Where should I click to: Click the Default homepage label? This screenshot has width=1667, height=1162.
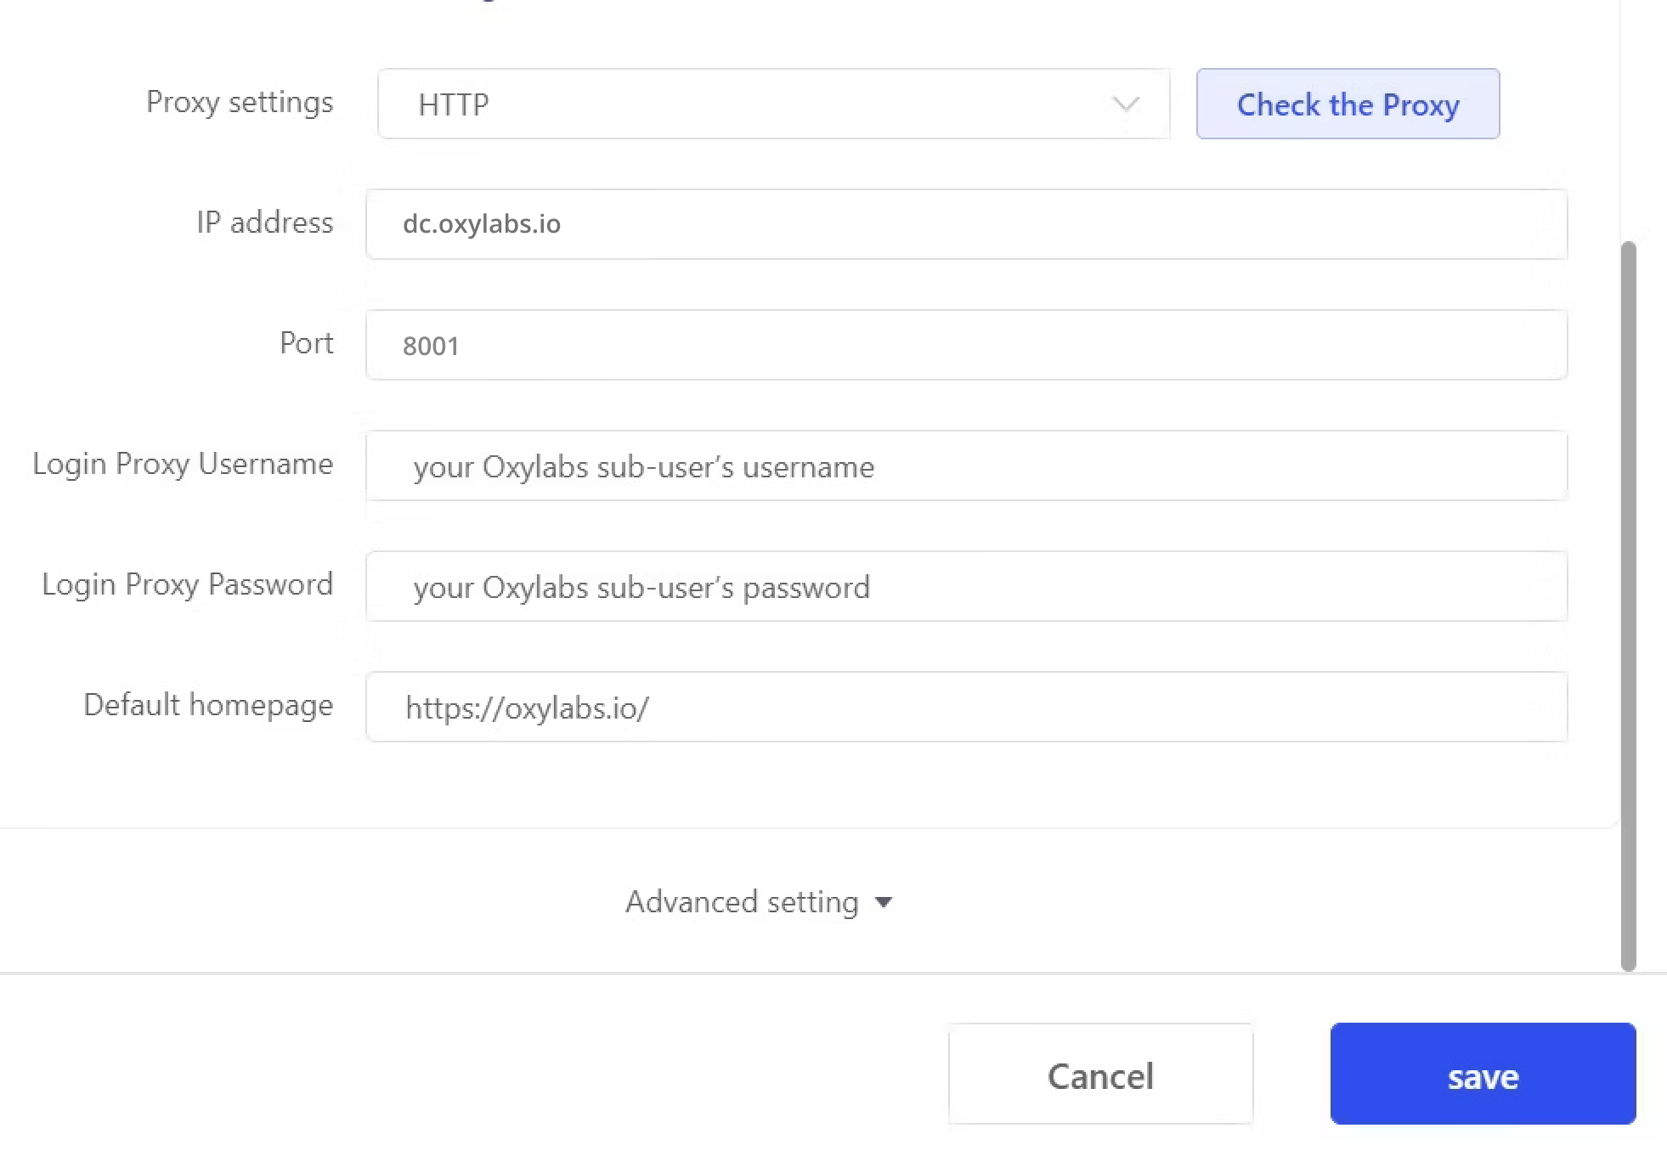coord(208,705)
